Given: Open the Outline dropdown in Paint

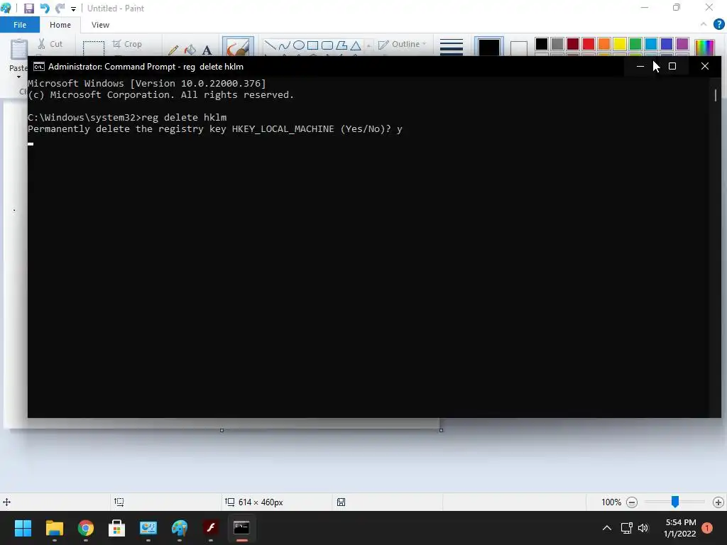Looking at the screenshot, I should tap(402, 44).
